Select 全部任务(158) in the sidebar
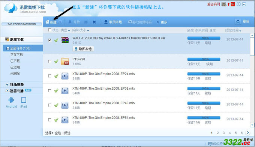 point(23,48)
